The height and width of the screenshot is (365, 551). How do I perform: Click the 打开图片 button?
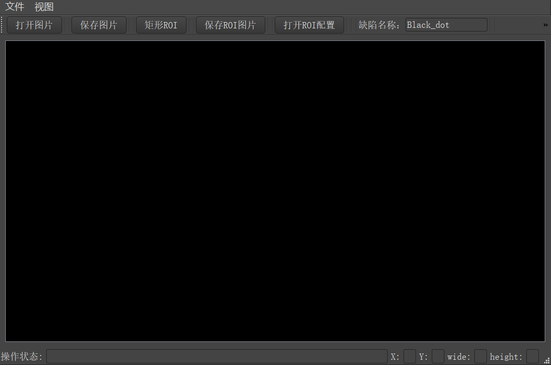[35, 25]
